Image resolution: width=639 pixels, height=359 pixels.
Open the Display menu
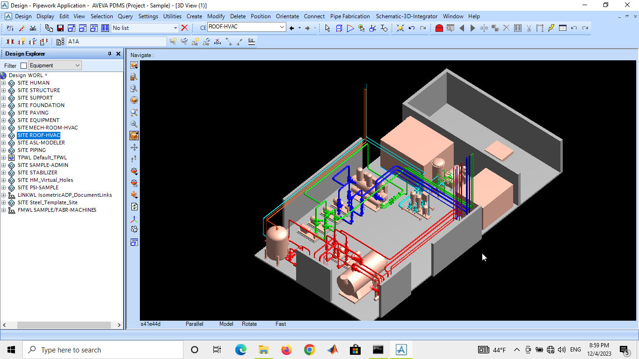(x=45, y=16)
